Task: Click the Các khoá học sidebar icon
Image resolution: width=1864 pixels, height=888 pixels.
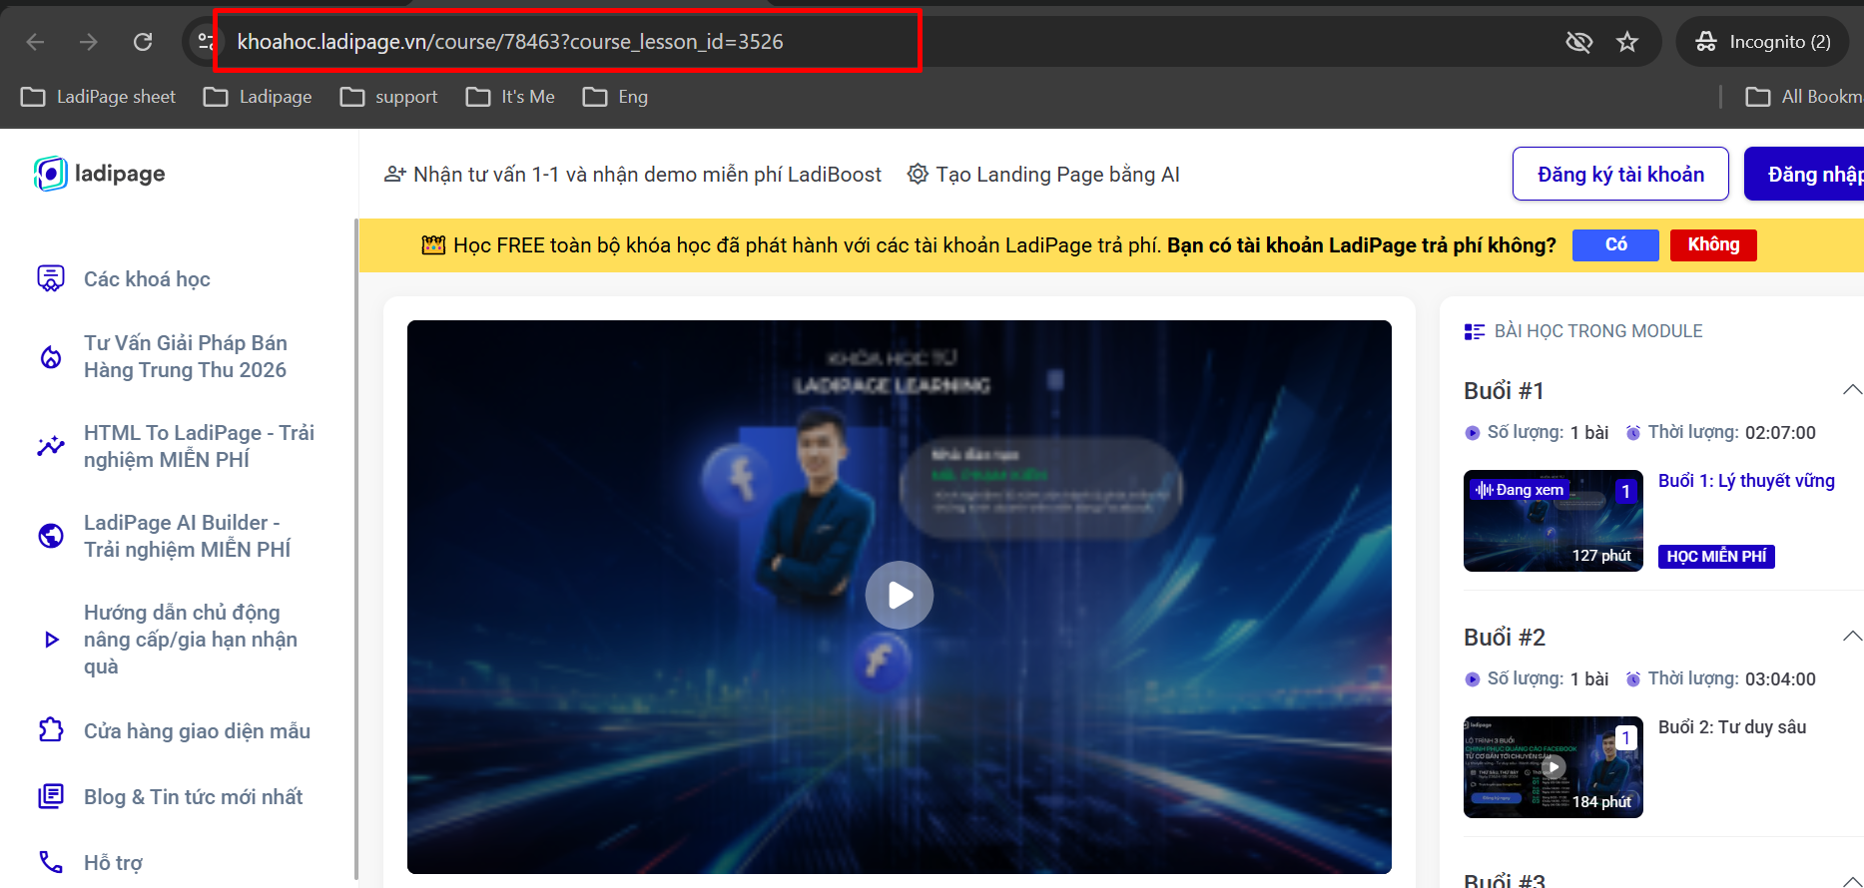Action: [51, 279]
